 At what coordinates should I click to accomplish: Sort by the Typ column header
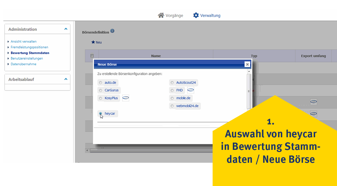(254, 56)
